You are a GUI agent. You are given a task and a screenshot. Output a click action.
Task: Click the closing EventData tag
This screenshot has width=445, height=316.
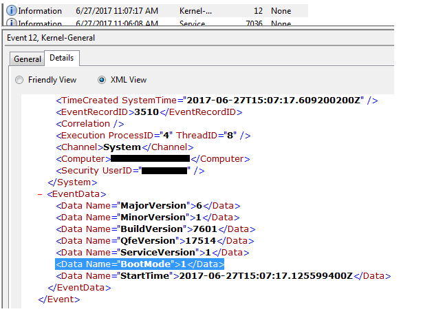79,288
